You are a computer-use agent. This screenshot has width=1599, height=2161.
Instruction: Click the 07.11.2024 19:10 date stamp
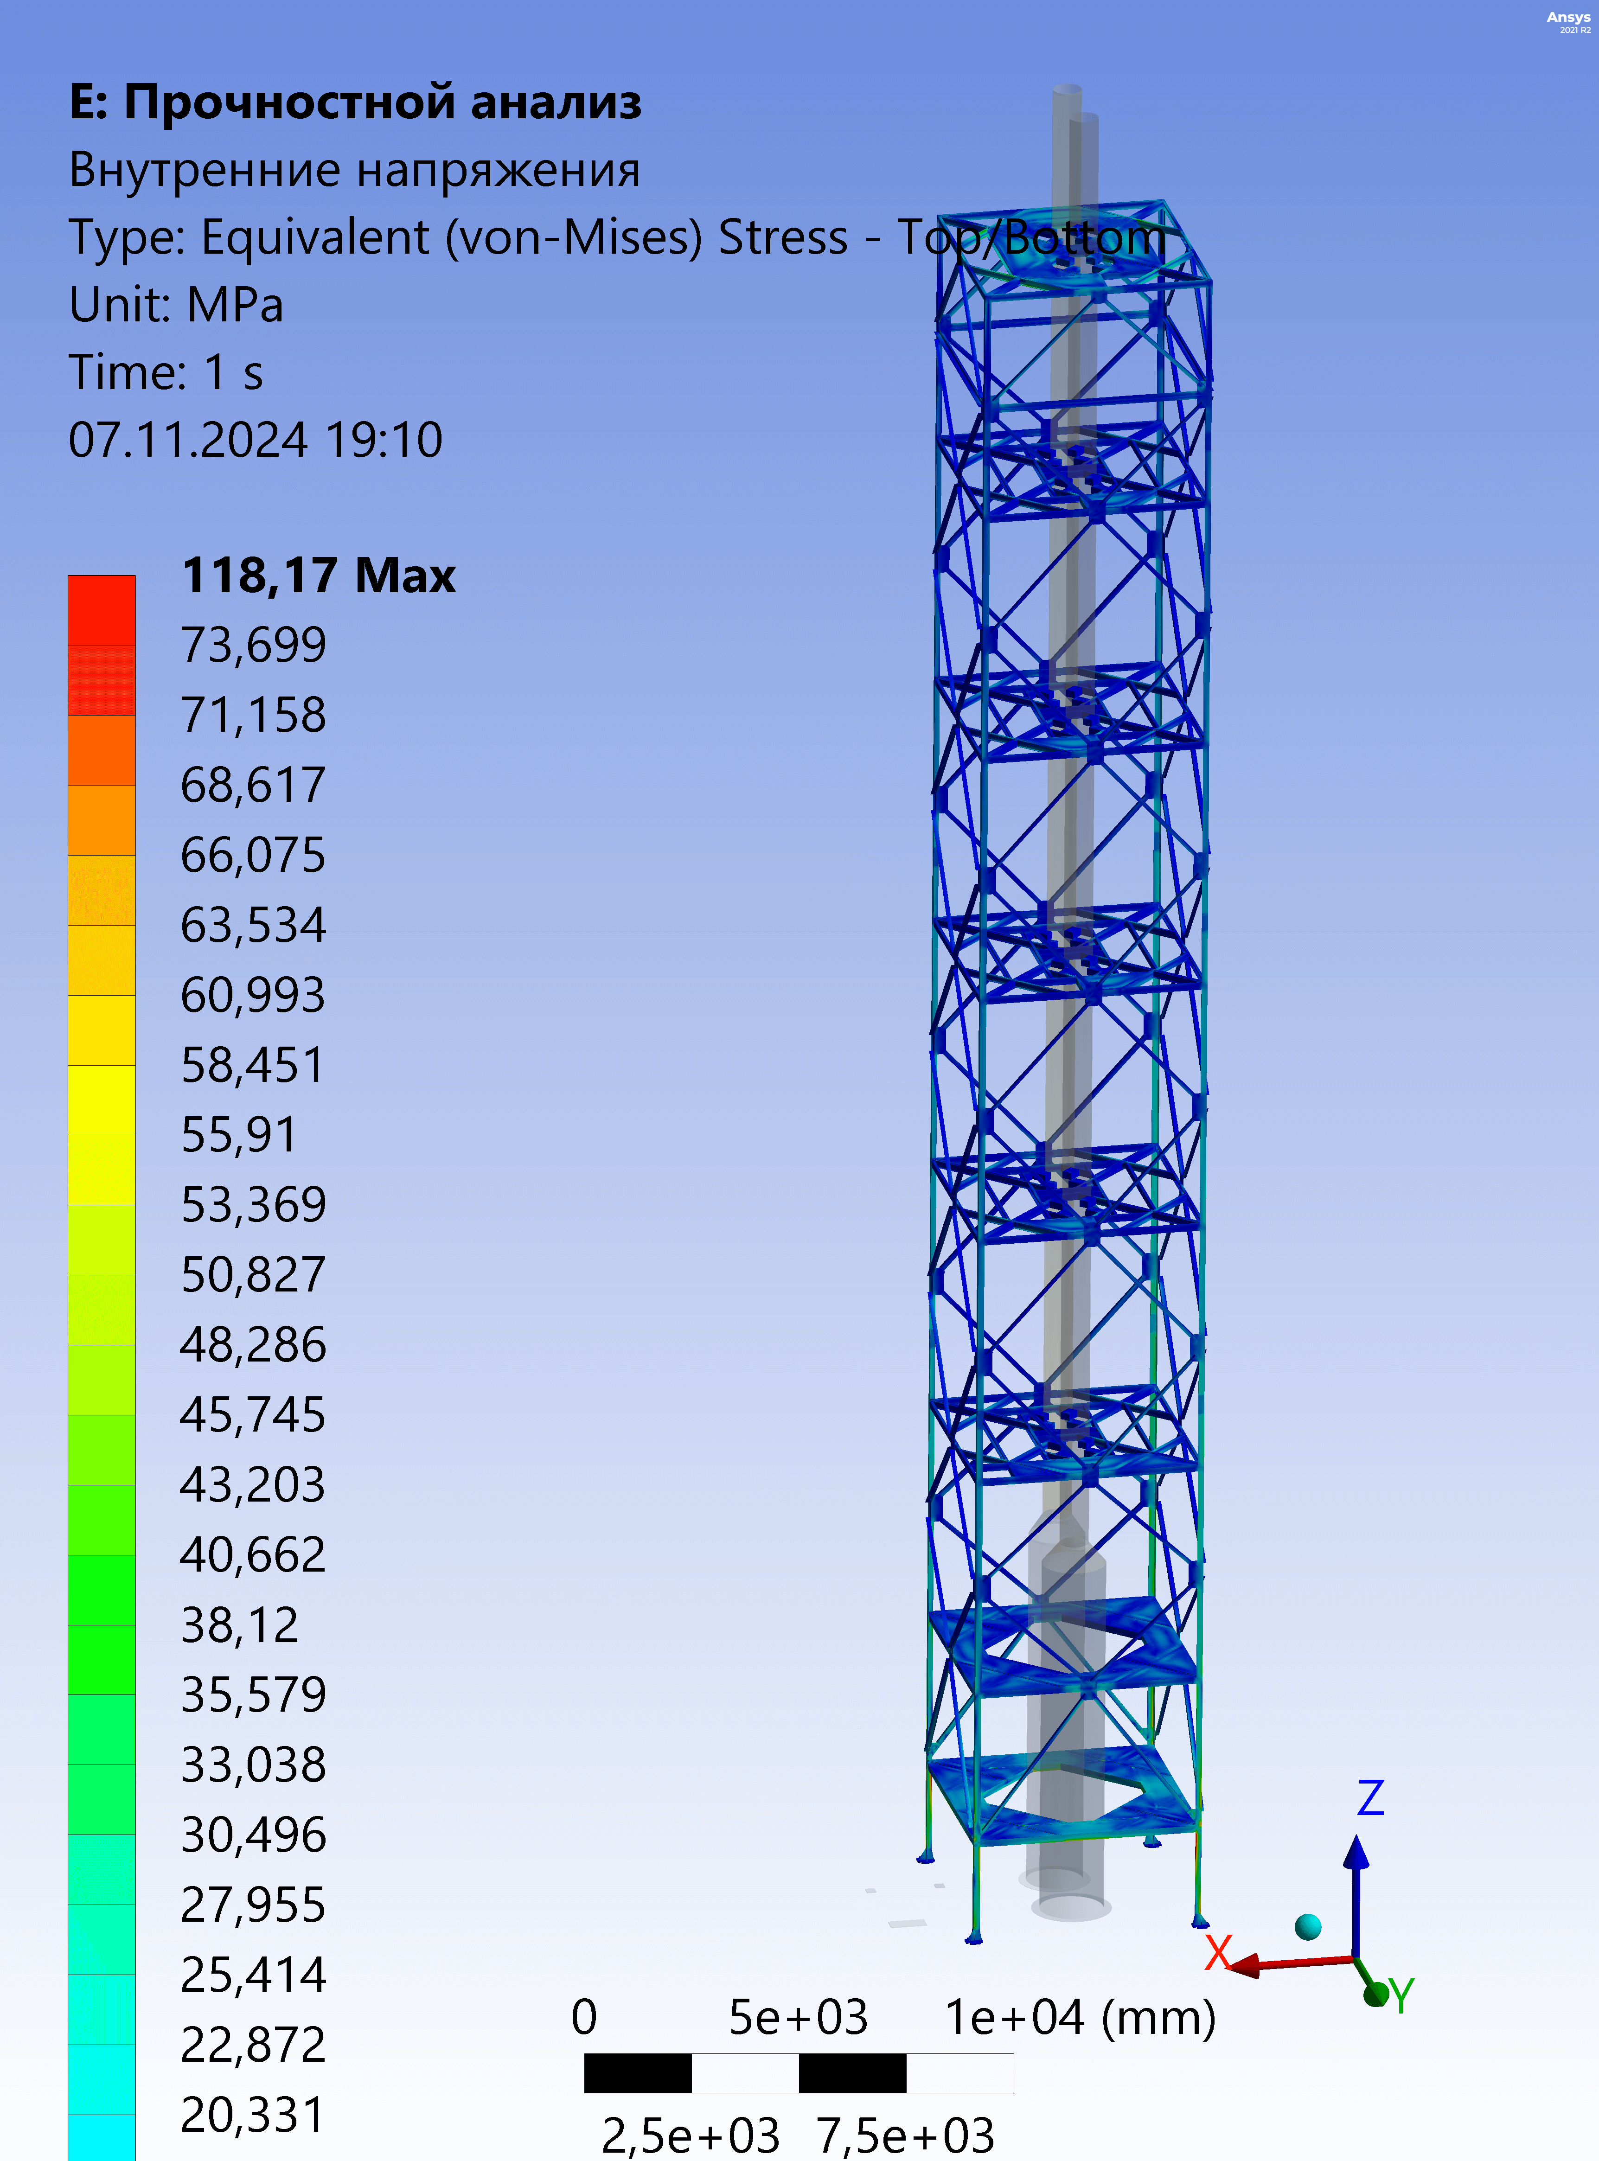coord(256,441)
